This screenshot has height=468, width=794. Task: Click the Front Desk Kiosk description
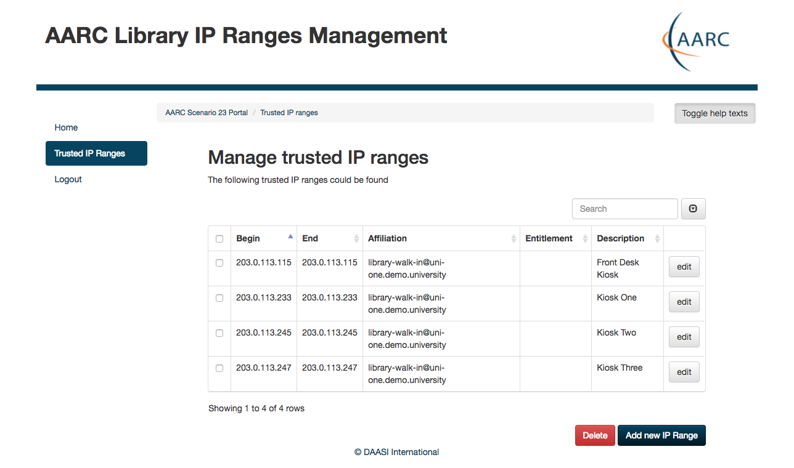[618, 268]
